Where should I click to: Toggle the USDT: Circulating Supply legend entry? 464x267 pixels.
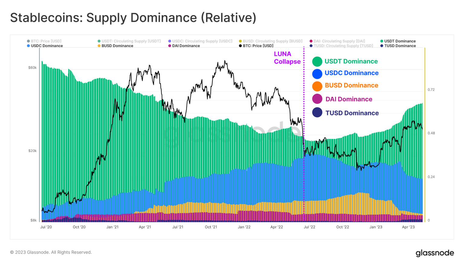point(127,41)
